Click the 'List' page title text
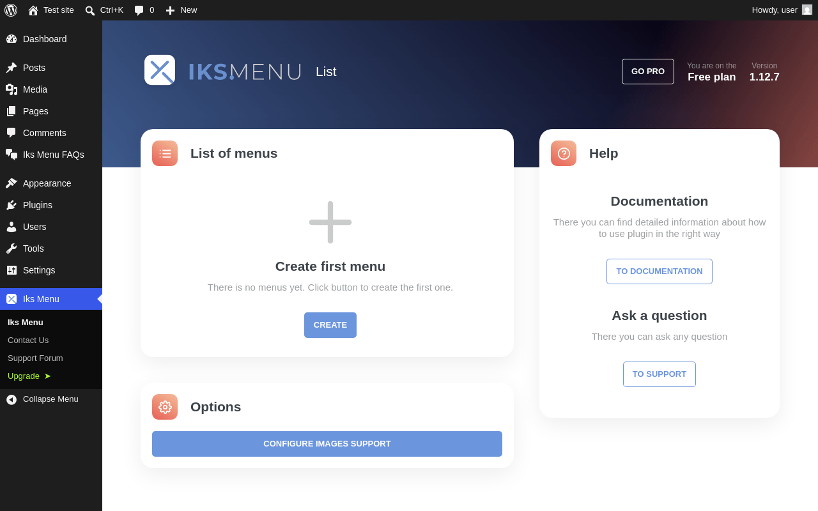This screenshot has width=818, height=511. pos(326,72)
